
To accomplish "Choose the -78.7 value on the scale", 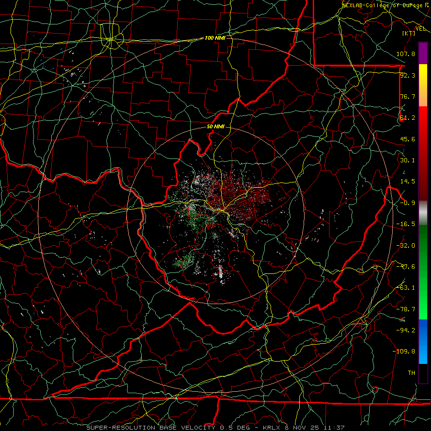I will coord(406,309).
